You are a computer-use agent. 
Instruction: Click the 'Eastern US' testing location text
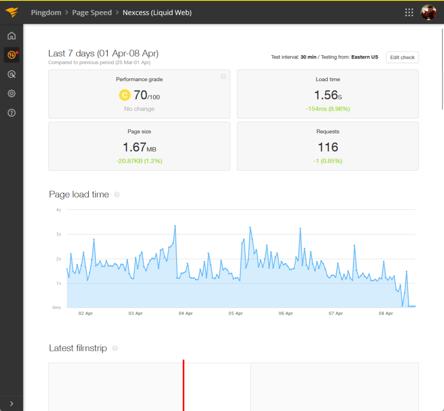[364, 57]
